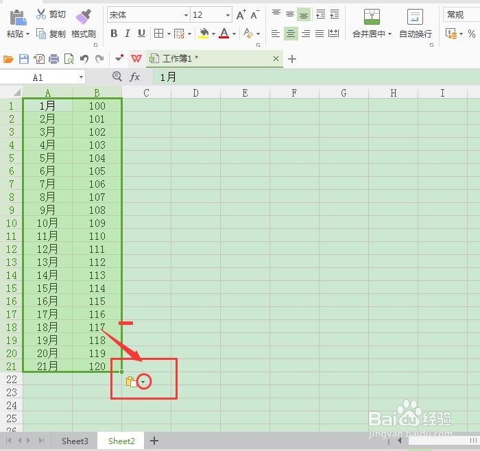Click cell containing 120
480x451 pixels.
pyautogui.click(x=97, y=366)
